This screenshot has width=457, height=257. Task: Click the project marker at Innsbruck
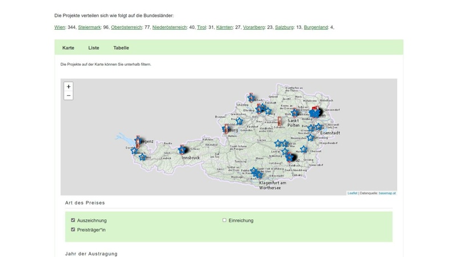[x=183, y=150]
